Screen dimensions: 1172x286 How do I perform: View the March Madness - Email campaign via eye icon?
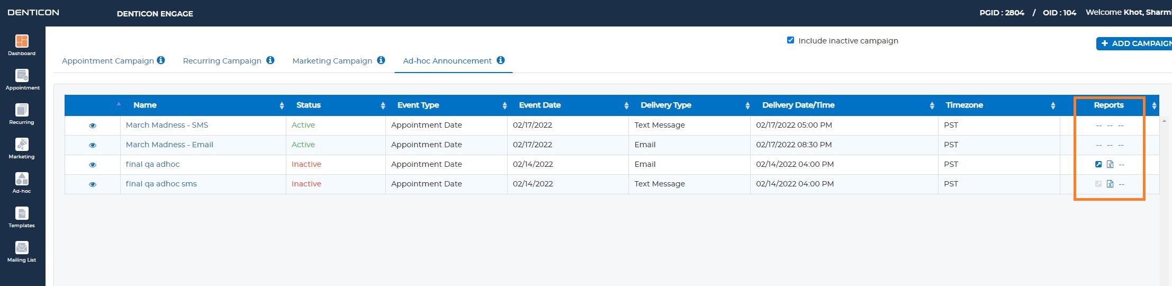pos(93,145)
